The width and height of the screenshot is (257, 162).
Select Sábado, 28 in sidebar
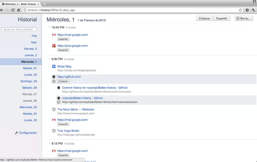[x=30, y=88]
